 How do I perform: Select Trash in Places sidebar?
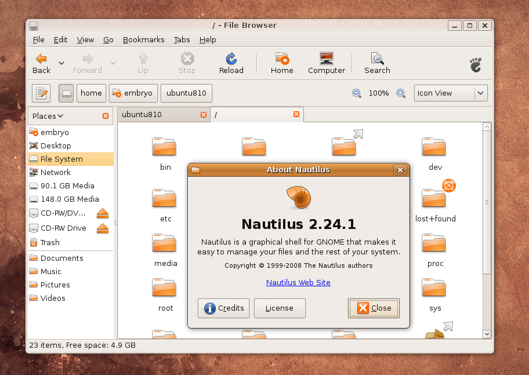pyautogui.click(x=71, y=242)
